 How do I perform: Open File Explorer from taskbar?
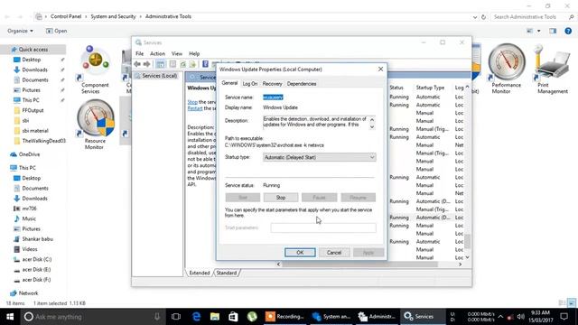215,317
